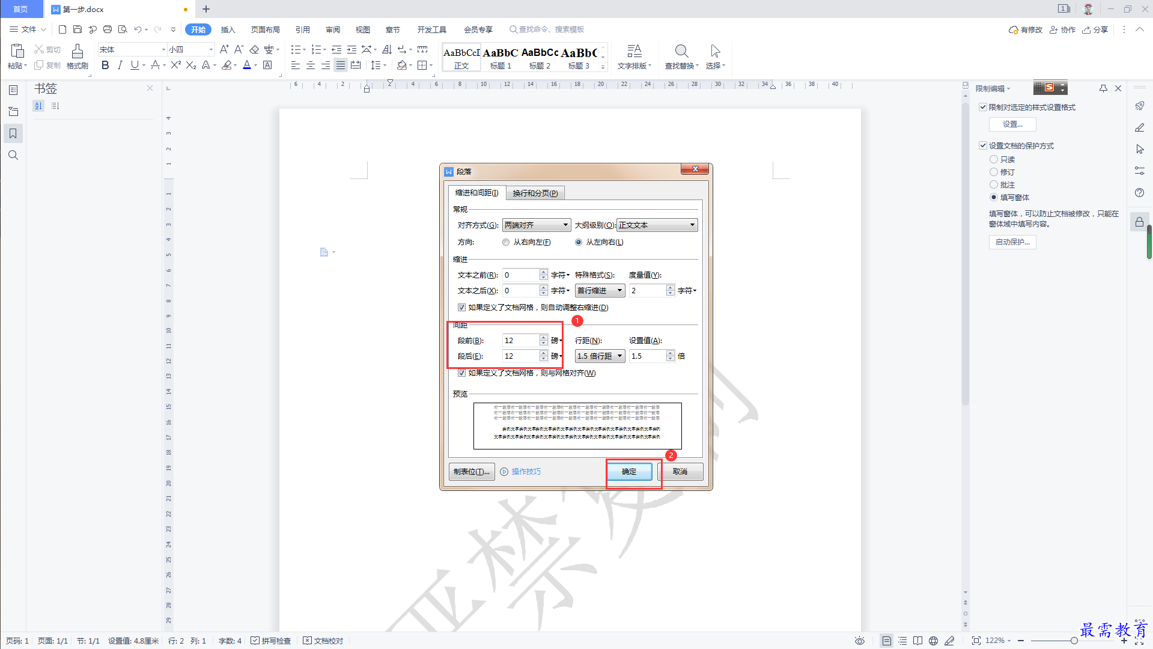Select Read-only protection option
This screenshot has width=1153, height=649.
click(x=994, y=160)
